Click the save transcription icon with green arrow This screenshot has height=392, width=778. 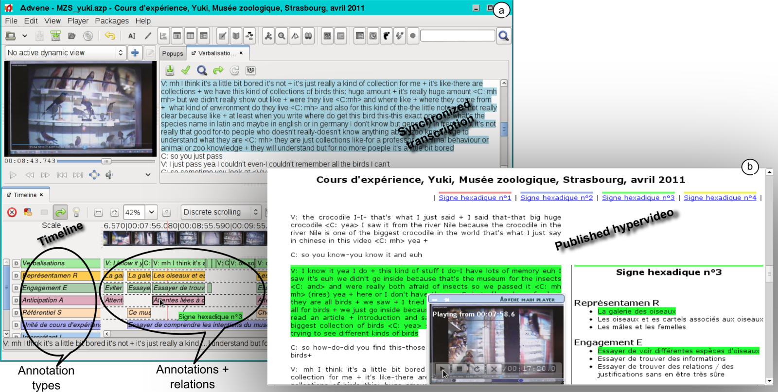[x=170, y=70]
